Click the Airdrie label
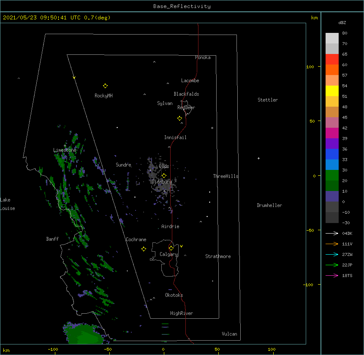Image resolution: width=364 pixels, height=355 pixels. [171, 226]
